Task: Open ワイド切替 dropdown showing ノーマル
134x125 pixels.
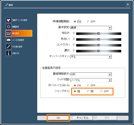Action: (x=91, y=80)
